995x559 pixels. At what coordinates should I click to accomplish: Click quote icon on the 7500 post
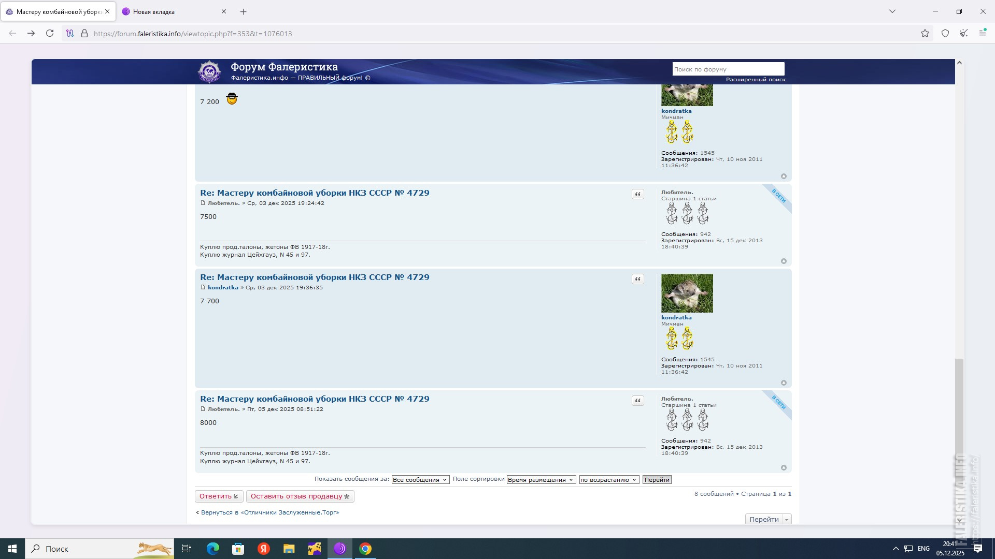(638, 194)
